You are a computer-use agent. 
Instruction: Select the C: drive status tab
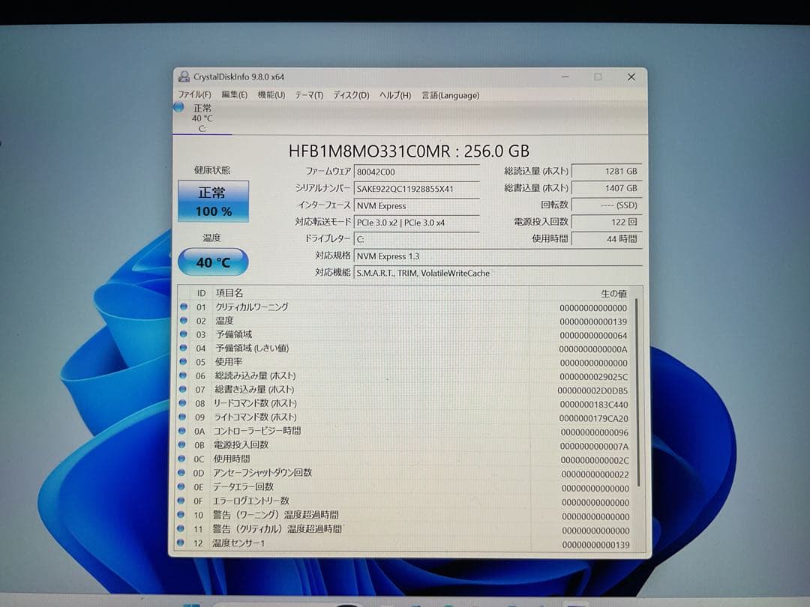point(202,118)
